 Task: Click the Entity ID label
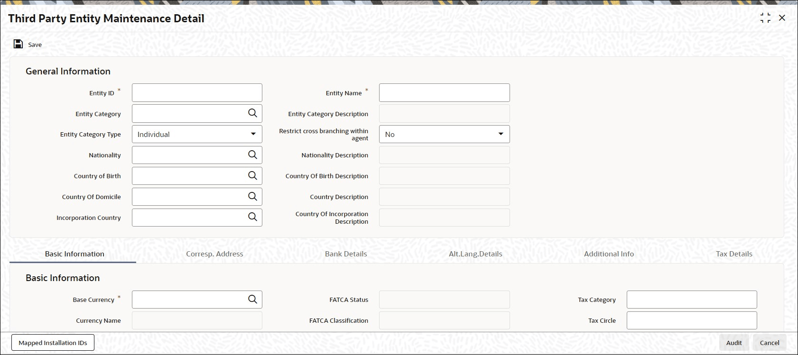102,93
